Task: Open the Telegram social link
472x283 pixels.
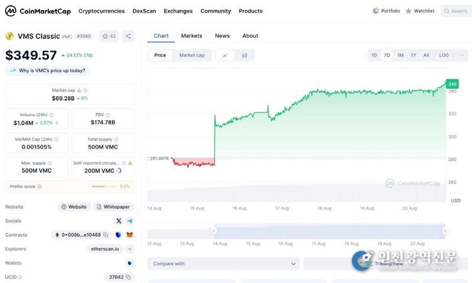Action: point(130,221)
